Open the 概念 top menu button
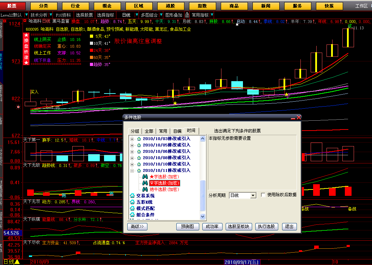The height and width of the screenshot is (265, 372). point(107,6)
